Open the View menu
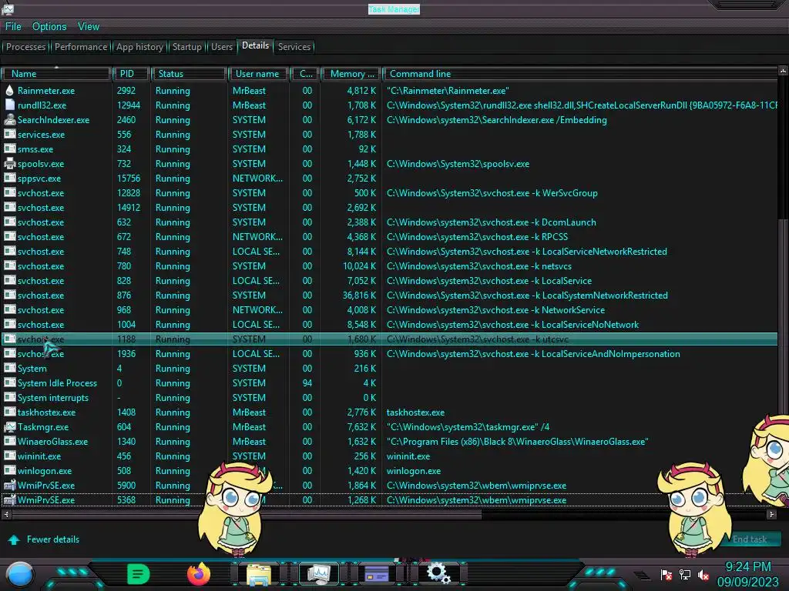This screenshot has height=591, width=789. tap(89, 26)
